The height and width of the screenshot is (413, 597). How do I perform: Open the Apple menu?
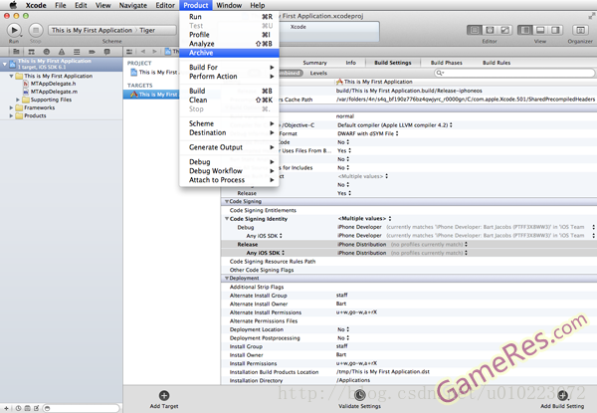tap(13, 5)
